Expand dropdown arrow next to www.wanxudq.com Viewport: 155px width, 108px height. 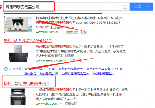coord(65,61)
